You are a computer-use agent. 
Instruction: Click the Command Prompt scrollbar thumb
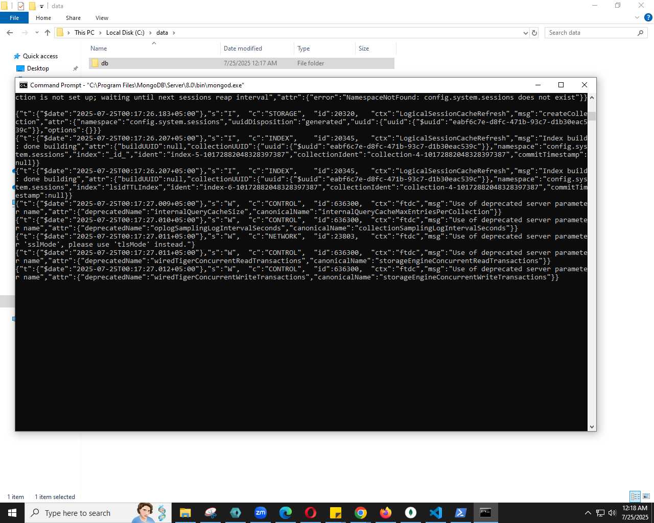click(592, 116)
